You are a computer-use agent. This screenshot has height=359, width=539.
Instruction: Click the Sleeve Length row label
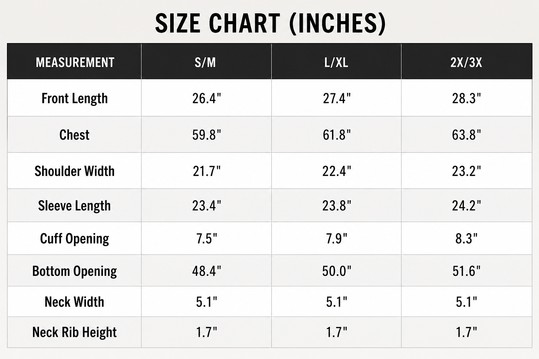(x=74, y=206)
